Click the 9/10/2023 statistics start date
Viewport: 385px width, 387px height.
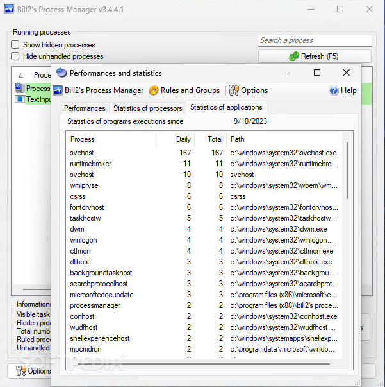point(250,121)
